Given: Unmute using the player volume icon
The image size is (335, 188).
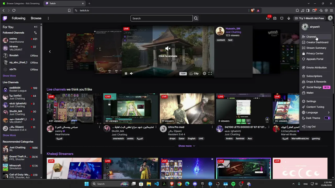Looking at the screenshot, I should coord(132,74).
